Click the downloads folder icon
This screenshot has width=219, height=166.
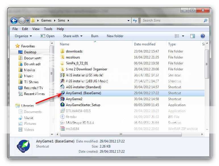(x=62, y=51)
